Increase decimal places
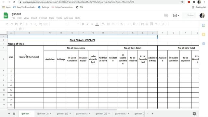This screenshot has height=117, width=208. point(40,24)
